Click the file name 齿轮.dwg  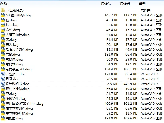pos(13,30)
